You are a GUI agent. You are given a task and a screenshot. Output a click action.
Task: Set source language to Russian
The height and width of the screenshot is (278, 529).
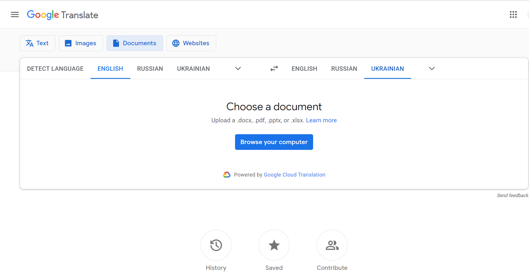(x=150, y=69)
